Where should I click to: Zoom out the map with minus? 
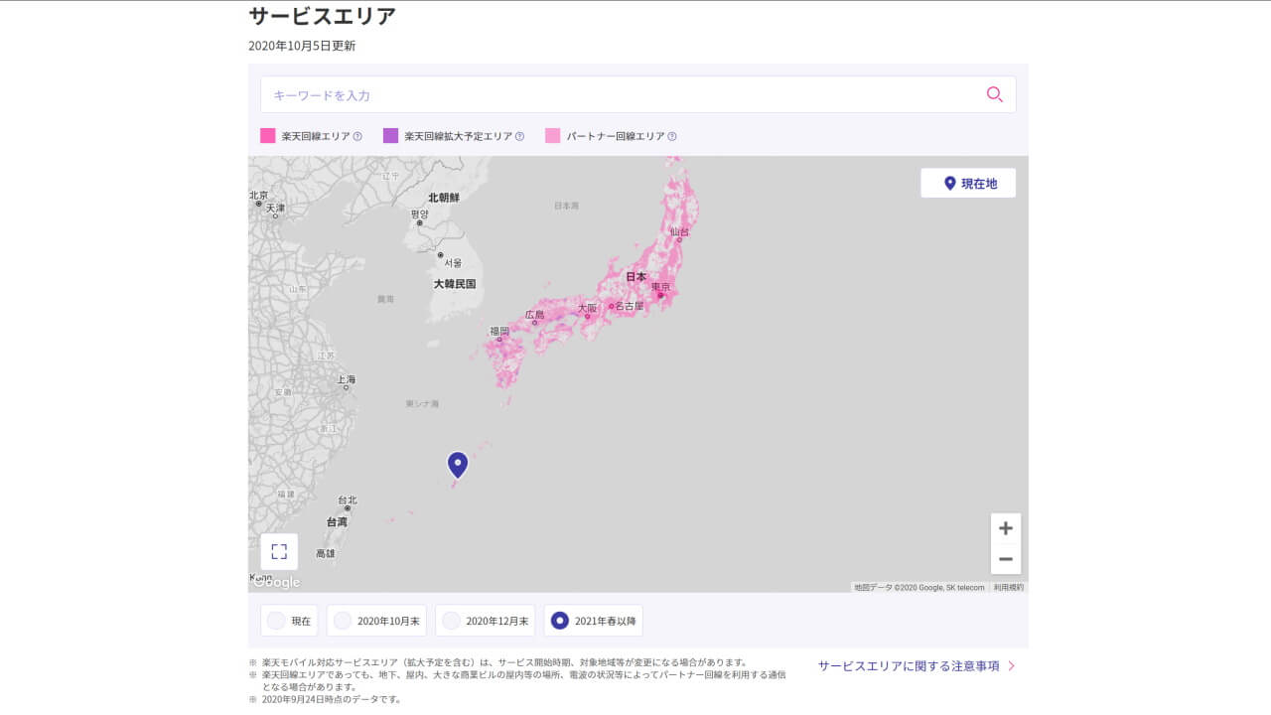point(1005,559)
